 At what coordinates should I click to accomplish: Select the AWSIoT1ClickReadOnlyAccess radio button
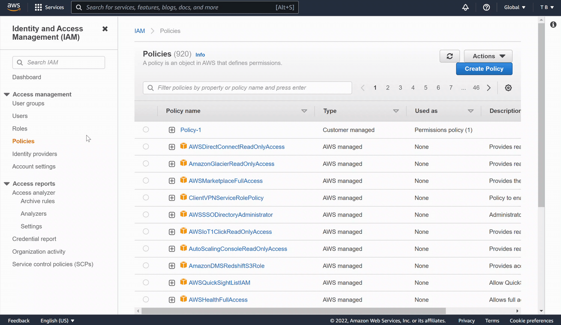(x=146, y=232)
